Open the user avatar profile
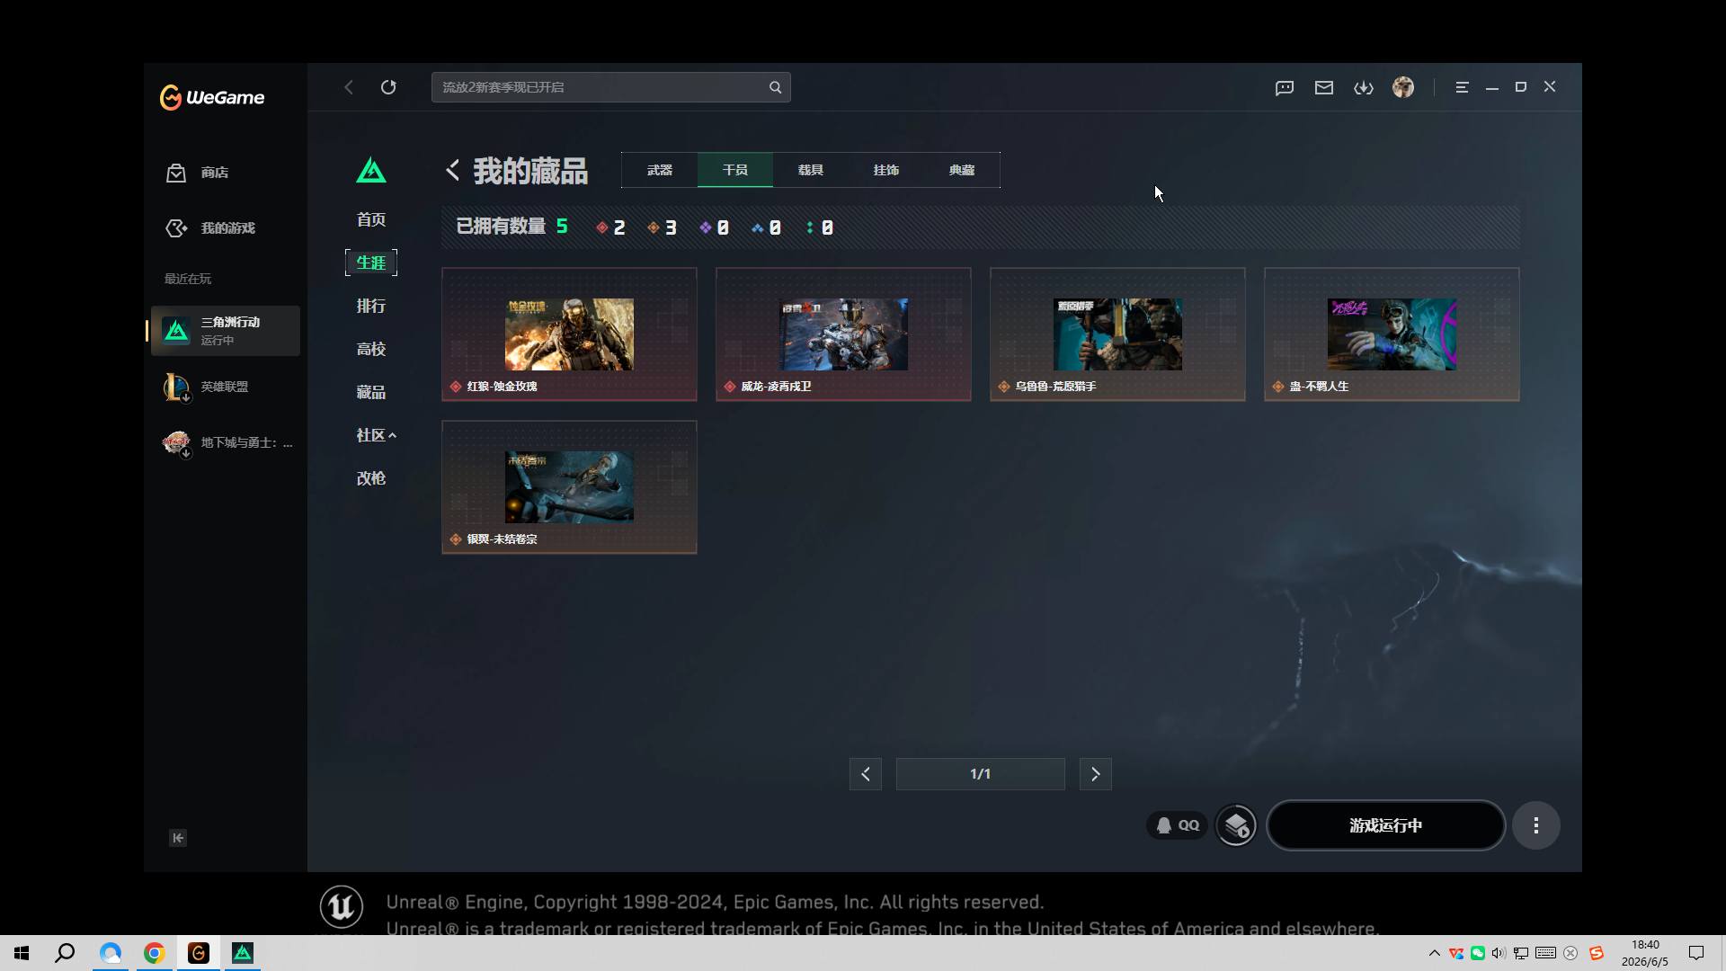1726x971 pixels. point(1403,87)
